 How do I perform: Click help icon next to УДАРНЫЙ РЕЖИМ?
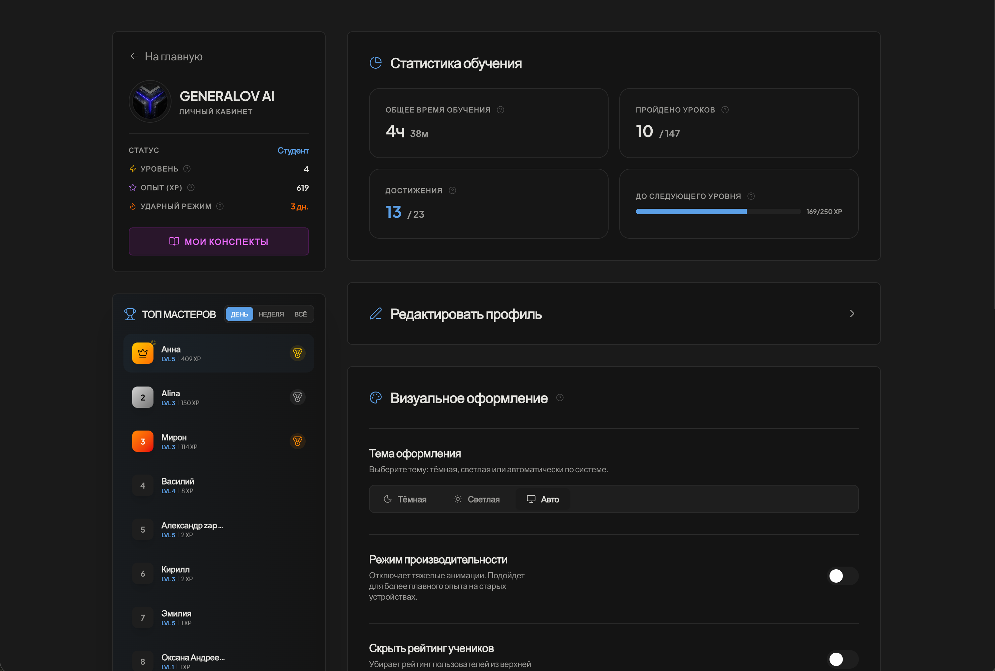(x=220, y=206)
